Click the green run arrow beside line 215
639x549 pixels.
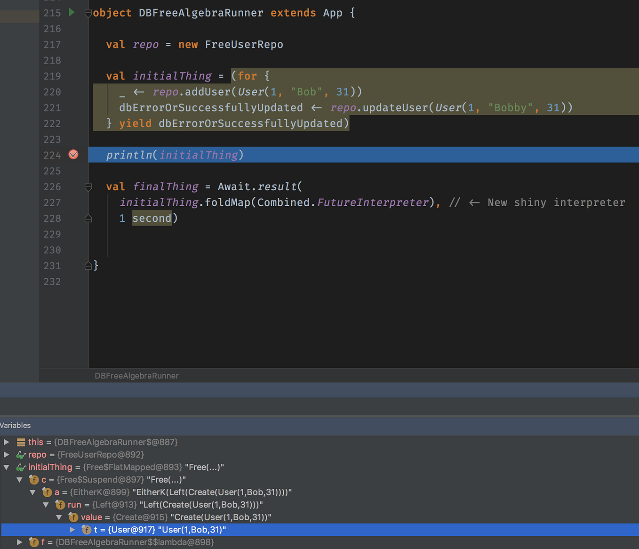[x=72, y=13]
